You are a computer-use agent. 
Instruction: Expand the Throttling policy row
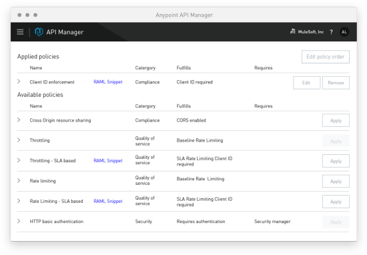[19, 140]
